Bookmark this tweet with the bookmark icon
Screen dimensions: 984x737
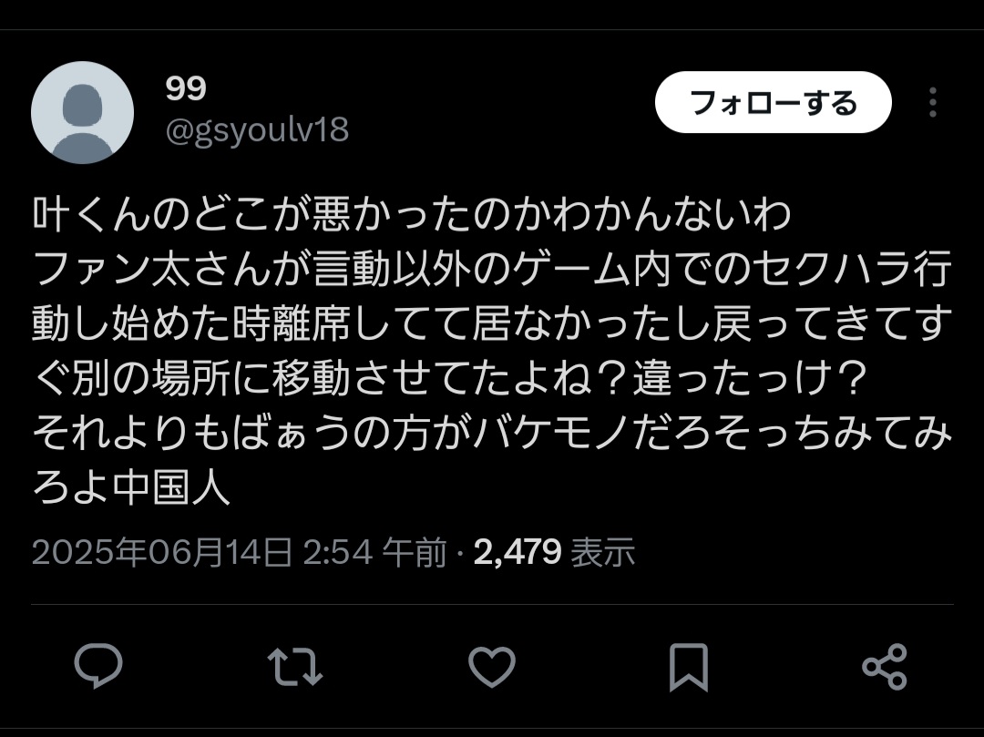point(689,667)
